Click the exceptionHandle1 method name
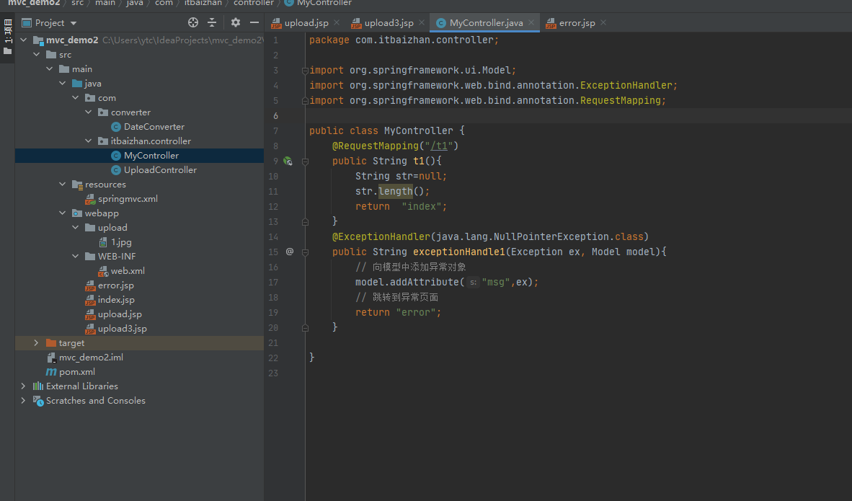Viewport: 852px width, 501px height. tap(459, 252)
